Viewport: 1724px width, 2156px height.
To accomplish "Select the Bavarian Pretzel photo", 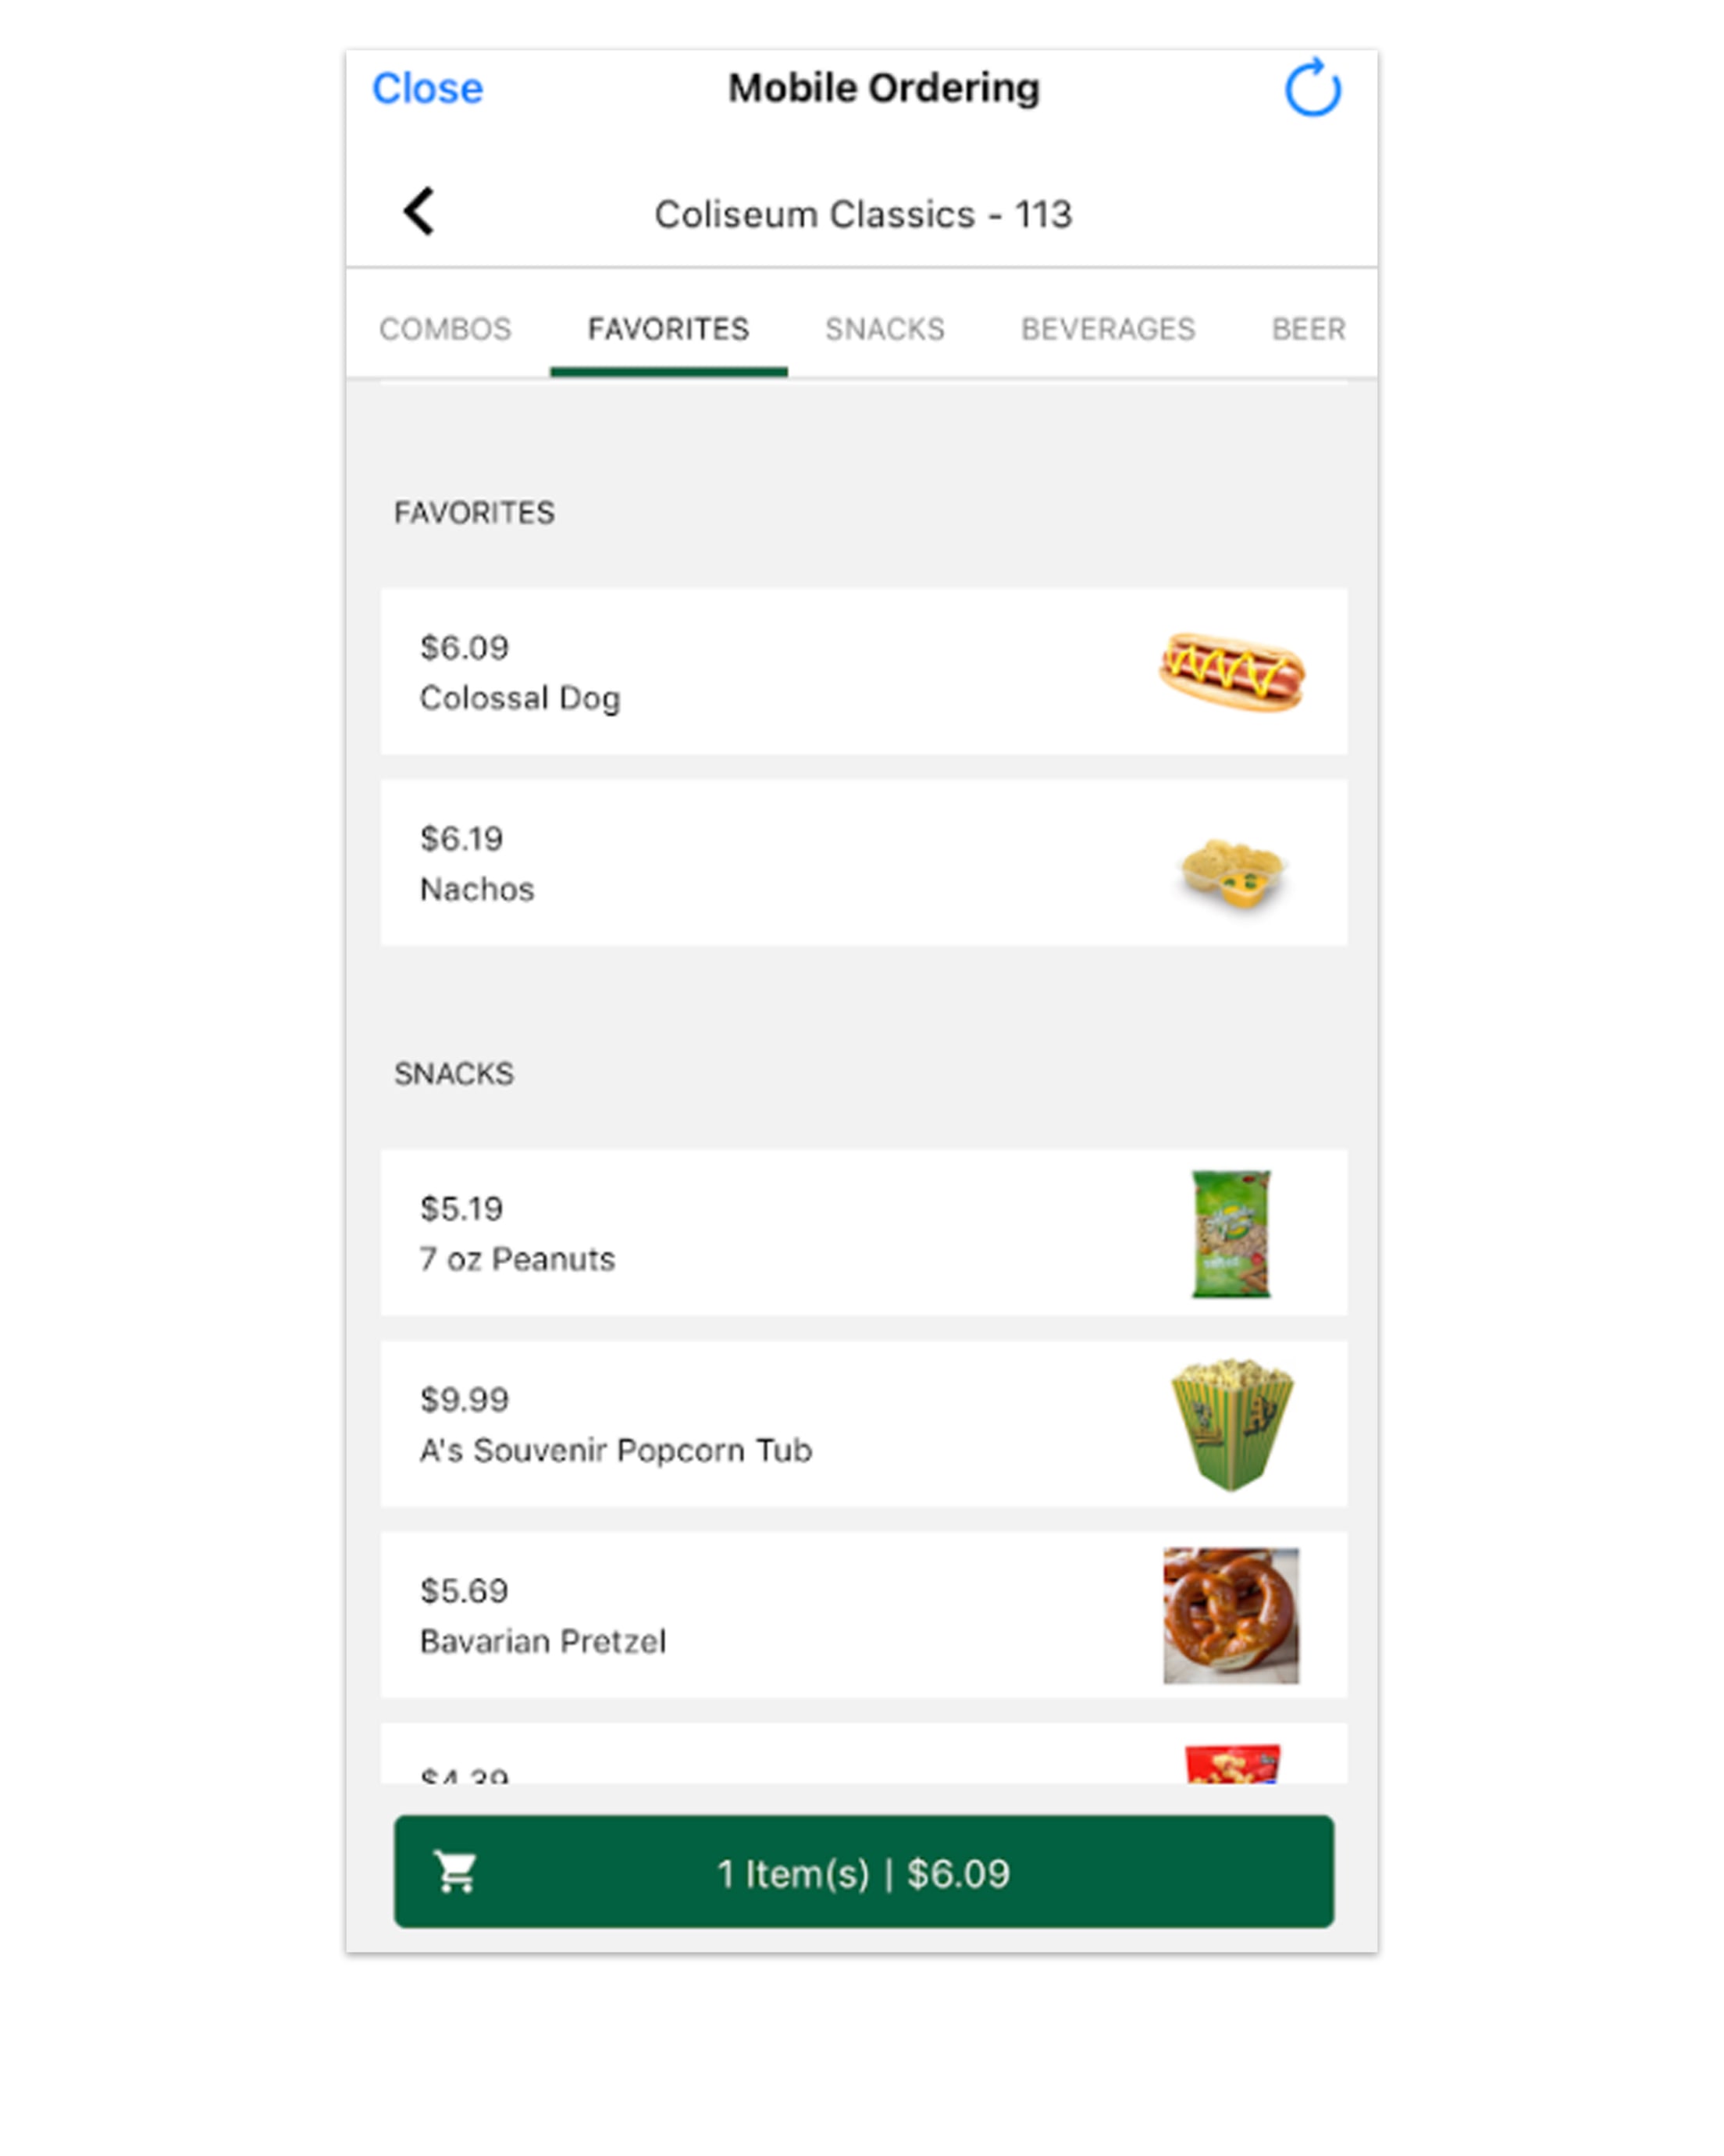I will (1231, 1615).
